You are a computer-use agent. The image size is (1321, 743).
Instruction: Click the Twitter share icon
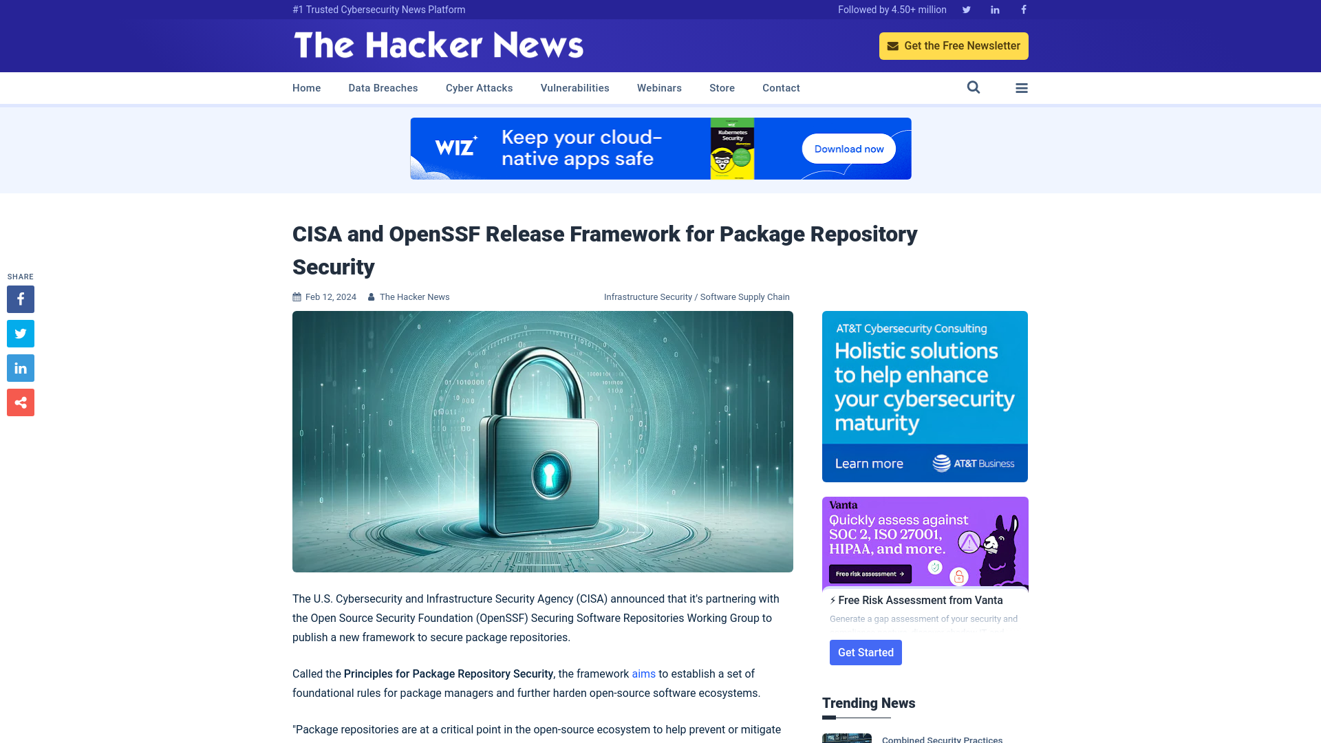click(x=21, y=334)
